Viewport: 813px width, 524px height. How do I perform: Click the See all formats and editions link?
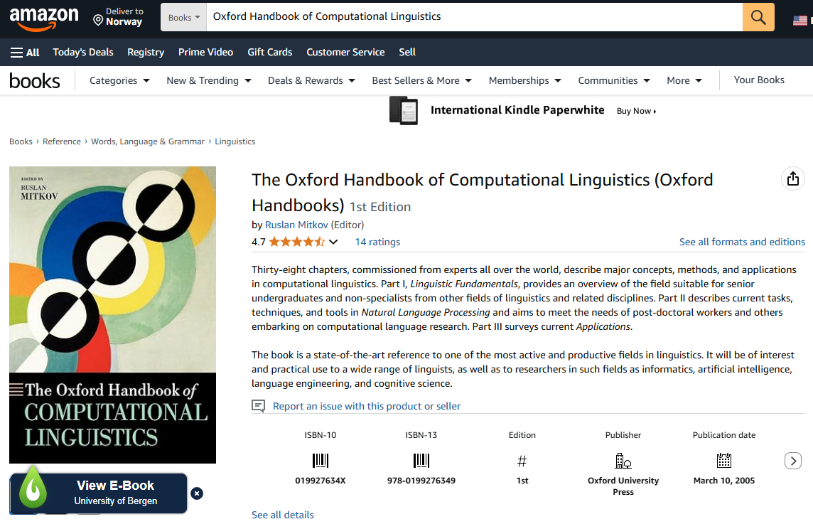(x=742, y=242)
